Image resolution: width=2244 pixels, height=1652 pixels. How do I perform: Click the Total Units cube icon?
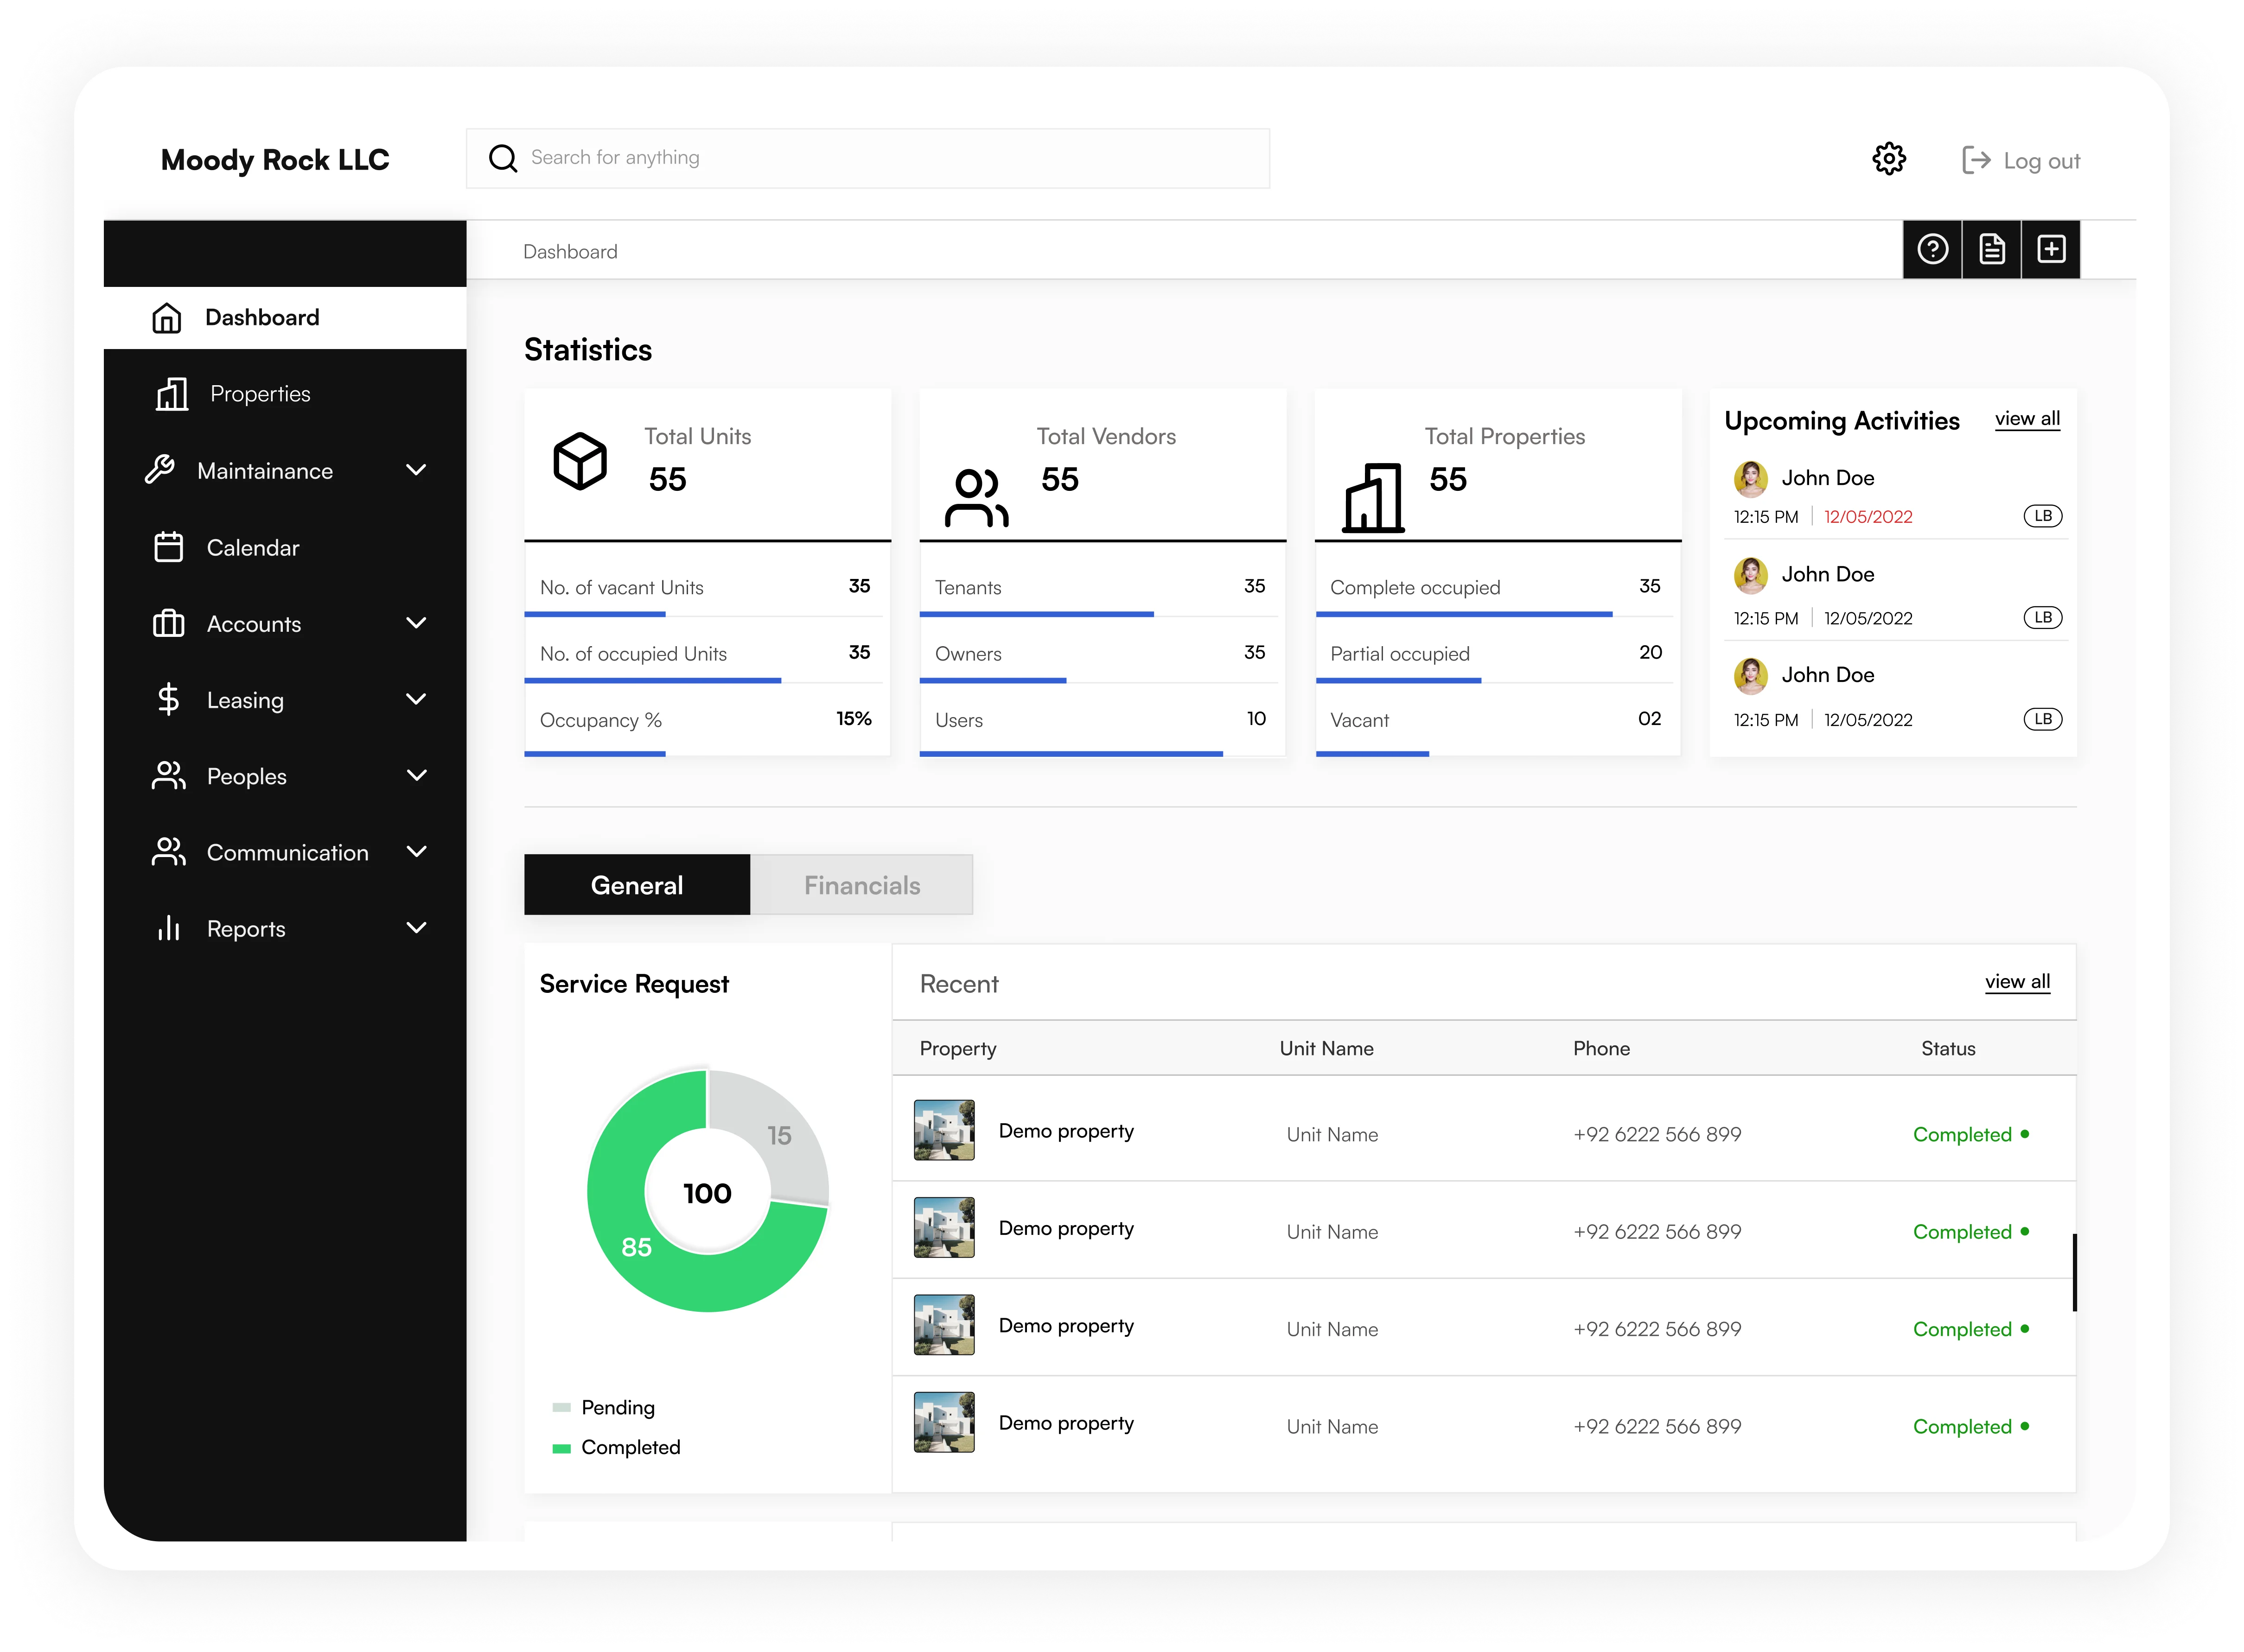point(580,461)
